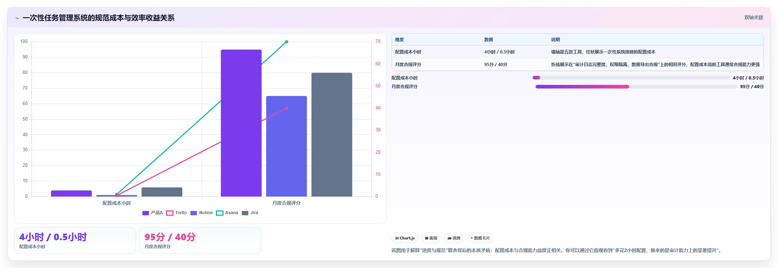Image resolution: width=778 pixels, height=268 pixels.
Task: Toggle the Asana legend swatch
Action: [220, 213]
